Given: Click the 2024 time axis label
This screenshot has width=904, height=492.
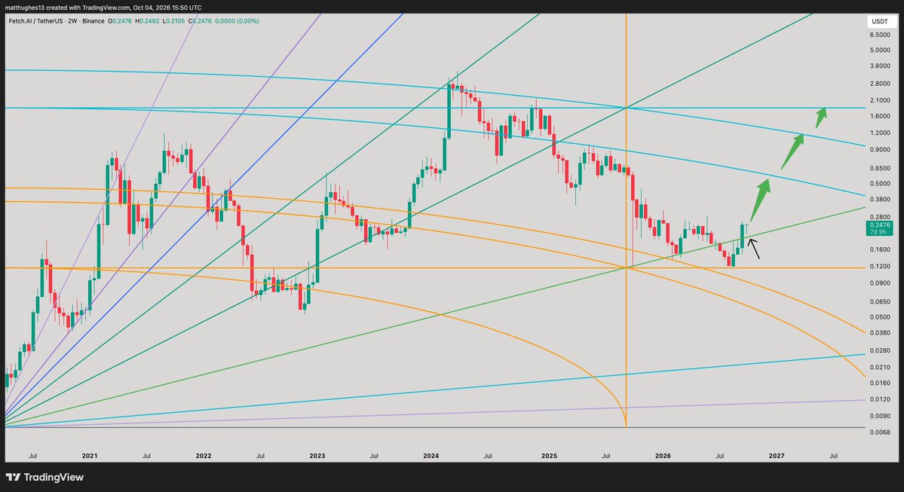Looking at the screenshot, I should [x=431, y=456].
